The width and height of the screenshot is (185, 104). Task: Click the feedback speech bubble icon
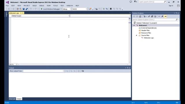tap(131, 2)
